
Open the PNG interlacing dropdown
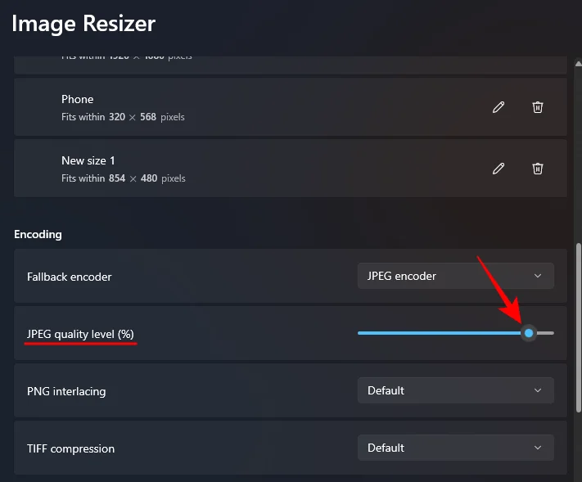455,390
